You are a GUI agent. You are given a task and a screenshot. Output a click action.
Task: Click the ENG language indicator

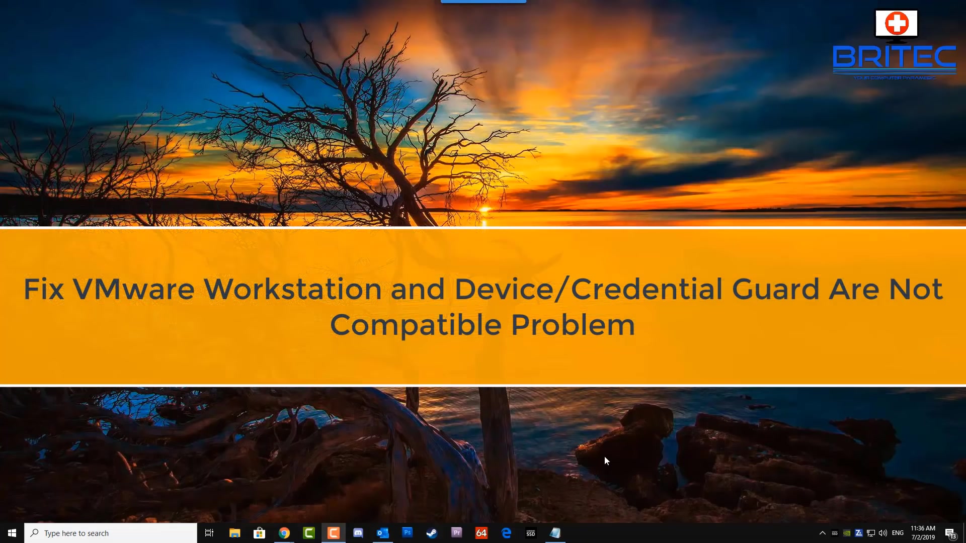pos(898,533)
